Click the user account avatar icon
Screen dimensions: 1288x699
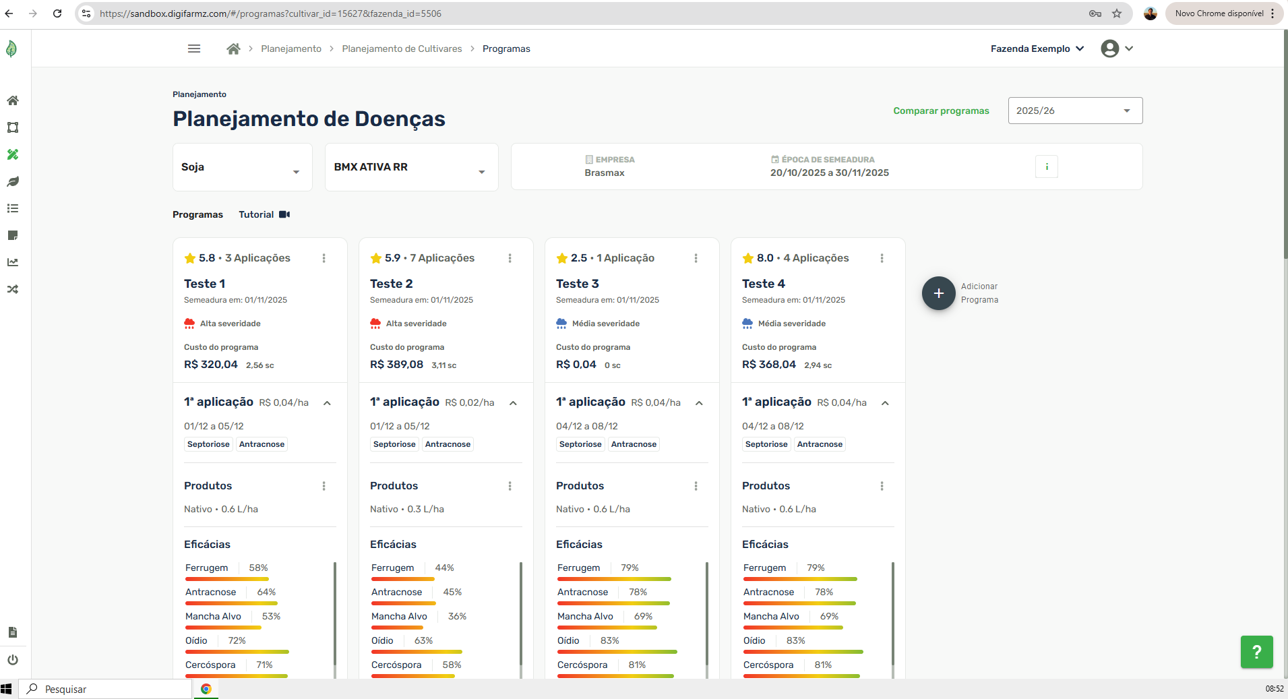click(x=1109, y=49)
